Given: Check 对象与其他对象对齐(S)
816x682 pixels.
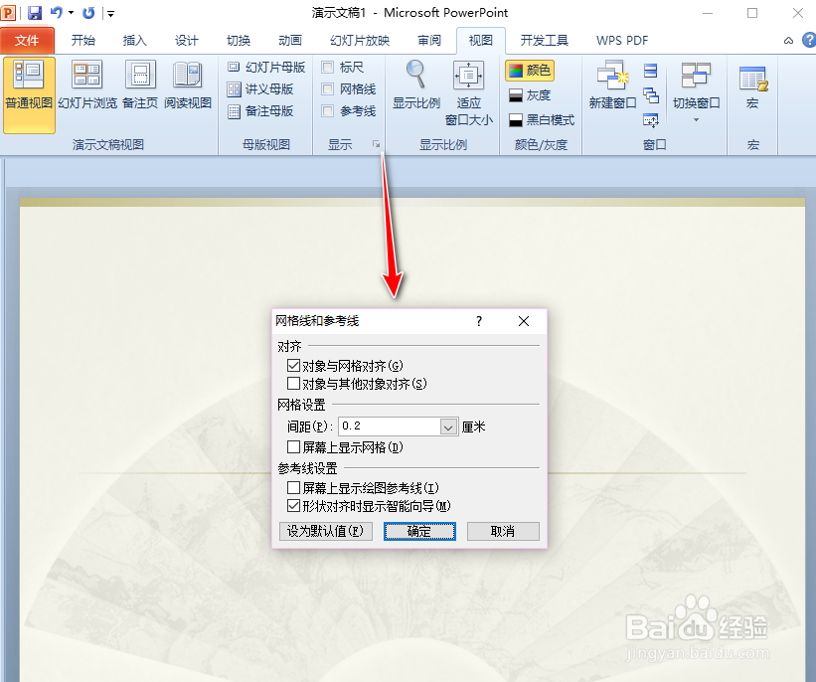Looking at the screenshot, I should click(x=293, y=384).
